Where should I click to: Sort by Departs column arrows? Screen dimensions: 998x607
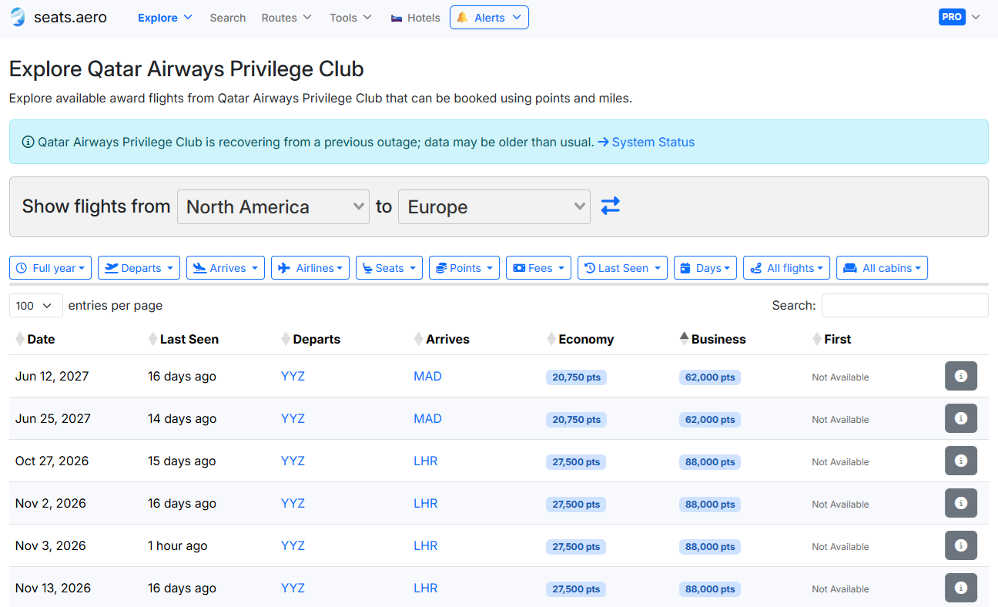tap(286, 339)
